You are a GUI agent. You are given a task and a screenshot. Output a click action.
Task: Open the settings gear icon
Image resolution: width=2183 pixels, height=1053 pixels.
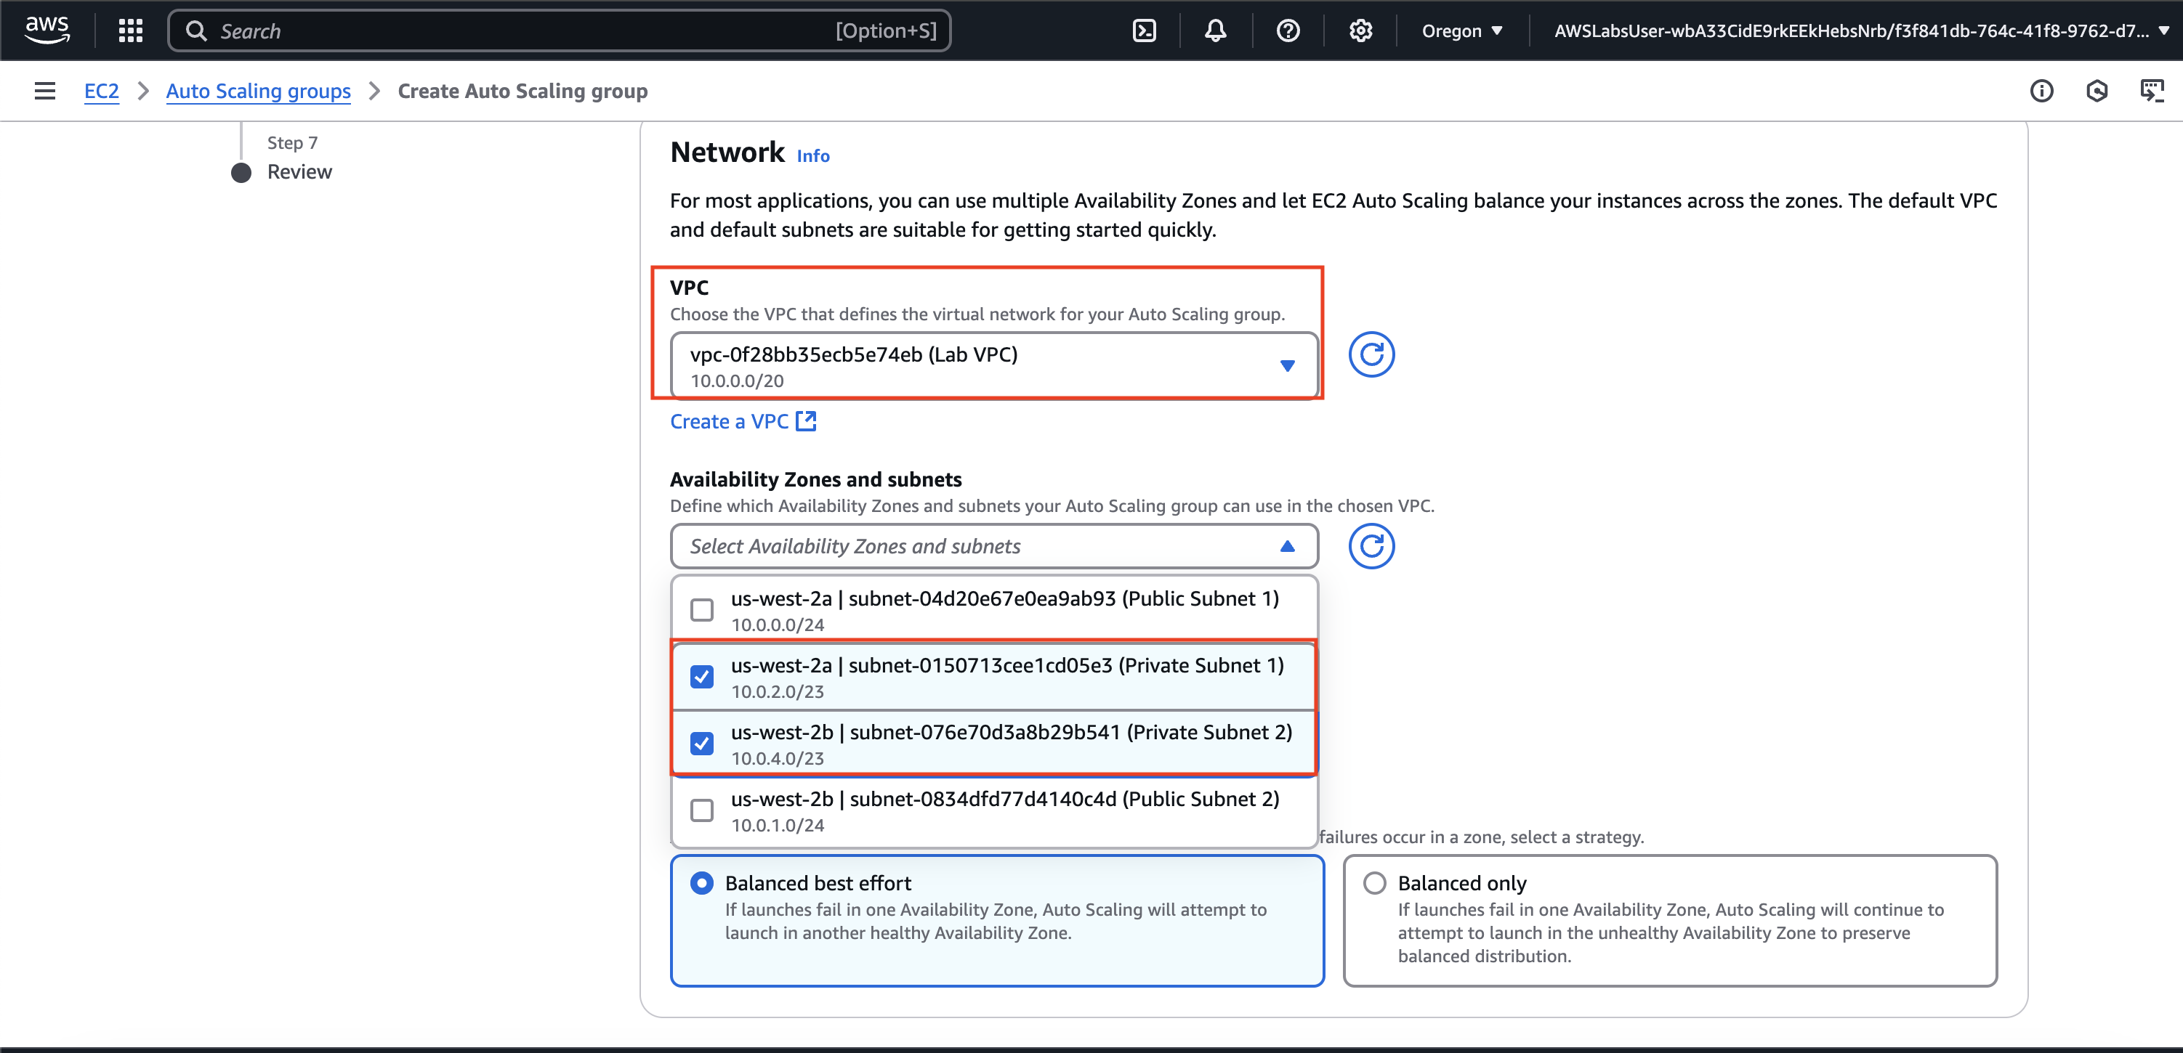(1360, 31)
